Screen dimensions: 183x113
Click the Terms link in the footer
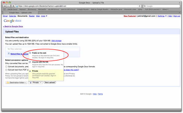pos(100,94)
